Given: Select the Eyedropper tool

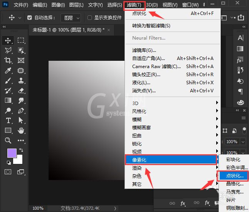Looking at the screenshot, I should click(8, 70).
